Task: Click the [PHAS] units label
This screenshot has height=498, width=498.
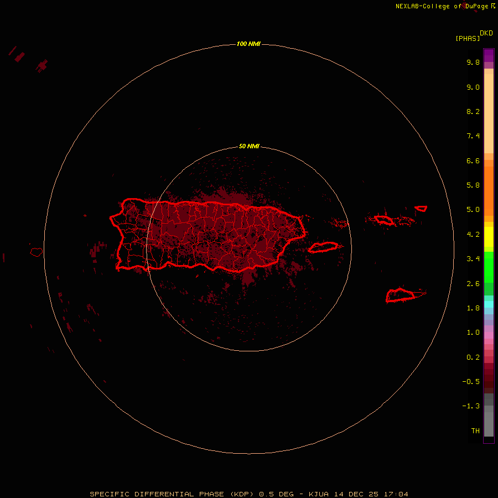Action: click(468, 38)
